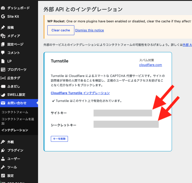Choose コンタクトフォームを追加 submenu item
The height and width of the screenshot is (183, 192).
18,121
